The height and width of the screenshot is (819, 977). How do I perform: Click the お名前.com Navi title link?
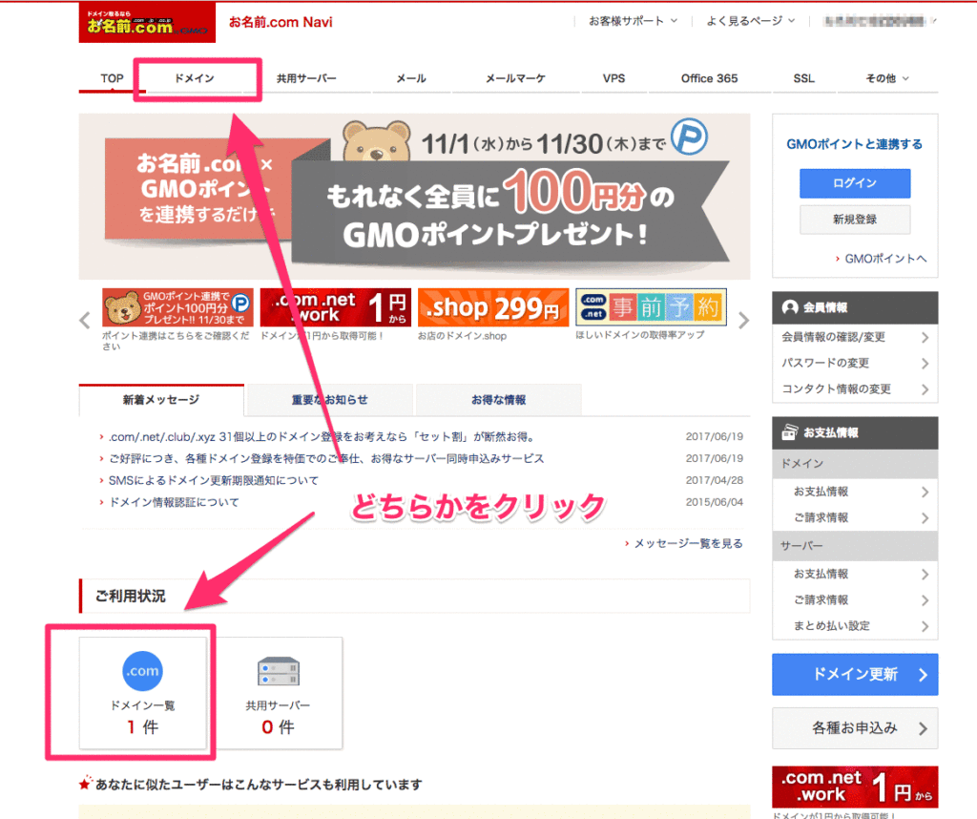point(281,23)
